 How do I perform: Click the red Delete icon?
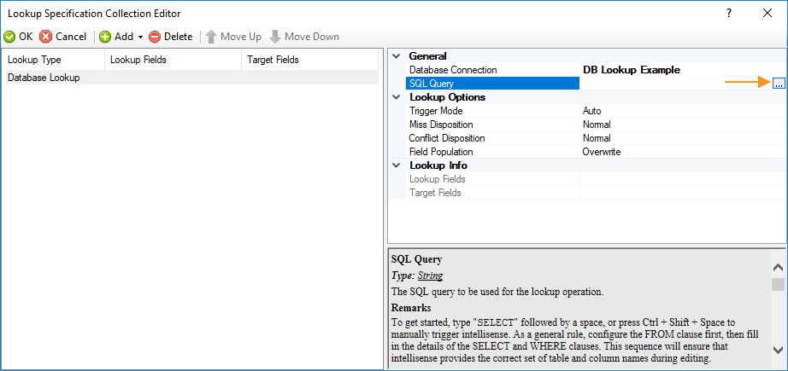155,37
